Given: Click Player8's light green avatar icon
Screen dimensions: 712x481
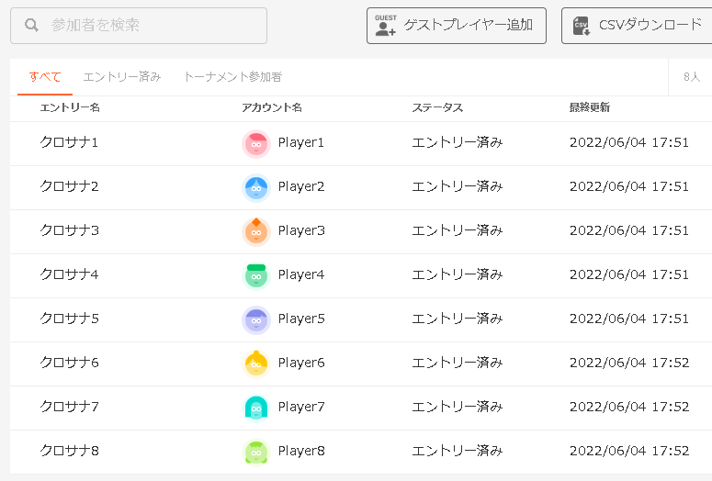Looking at the screenshot, I should click(256, 452).
